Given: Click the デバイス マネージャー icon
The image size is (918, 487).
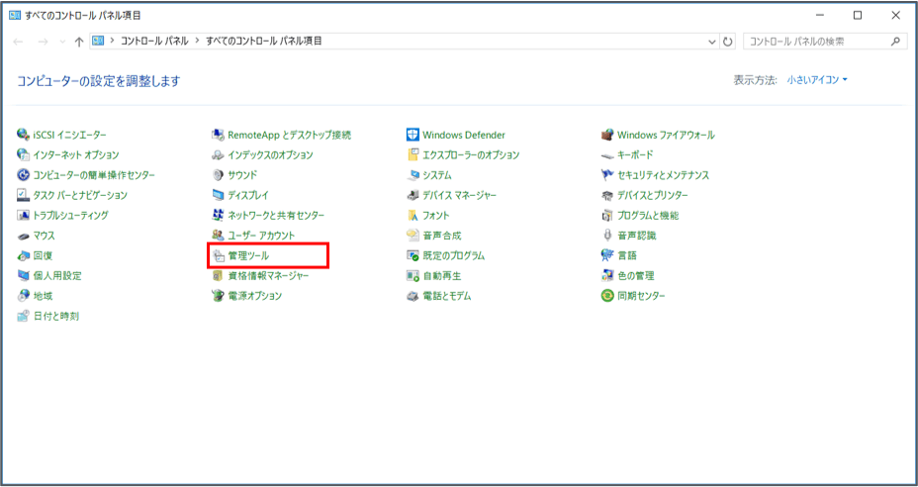Looking at the screenshot, I should coord(413,195).
